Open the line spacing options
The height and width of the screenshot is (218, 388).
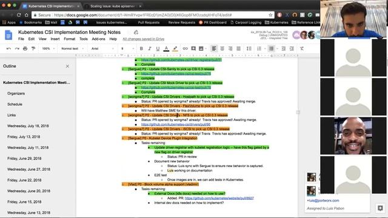coord(249,48)
